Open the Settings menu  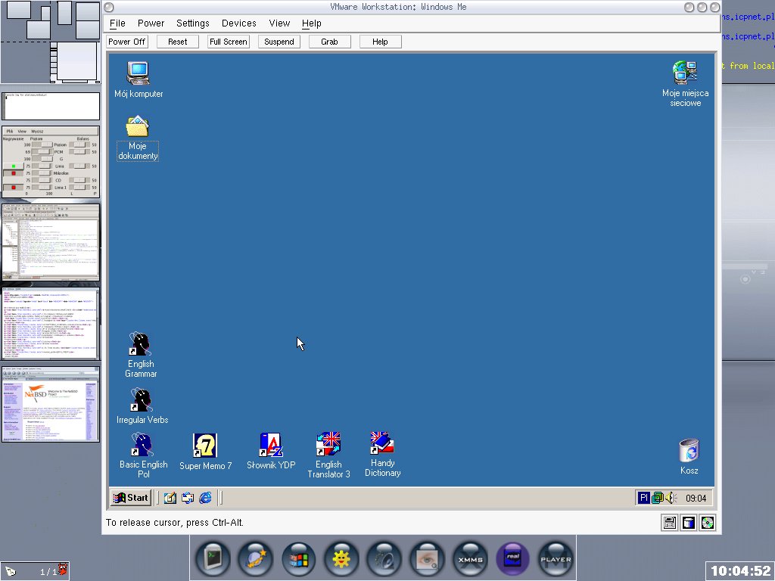193,23
